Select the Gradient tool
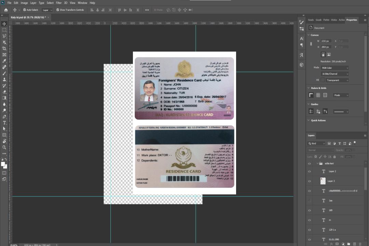This screenshot has height=246, width=369. 4,98
